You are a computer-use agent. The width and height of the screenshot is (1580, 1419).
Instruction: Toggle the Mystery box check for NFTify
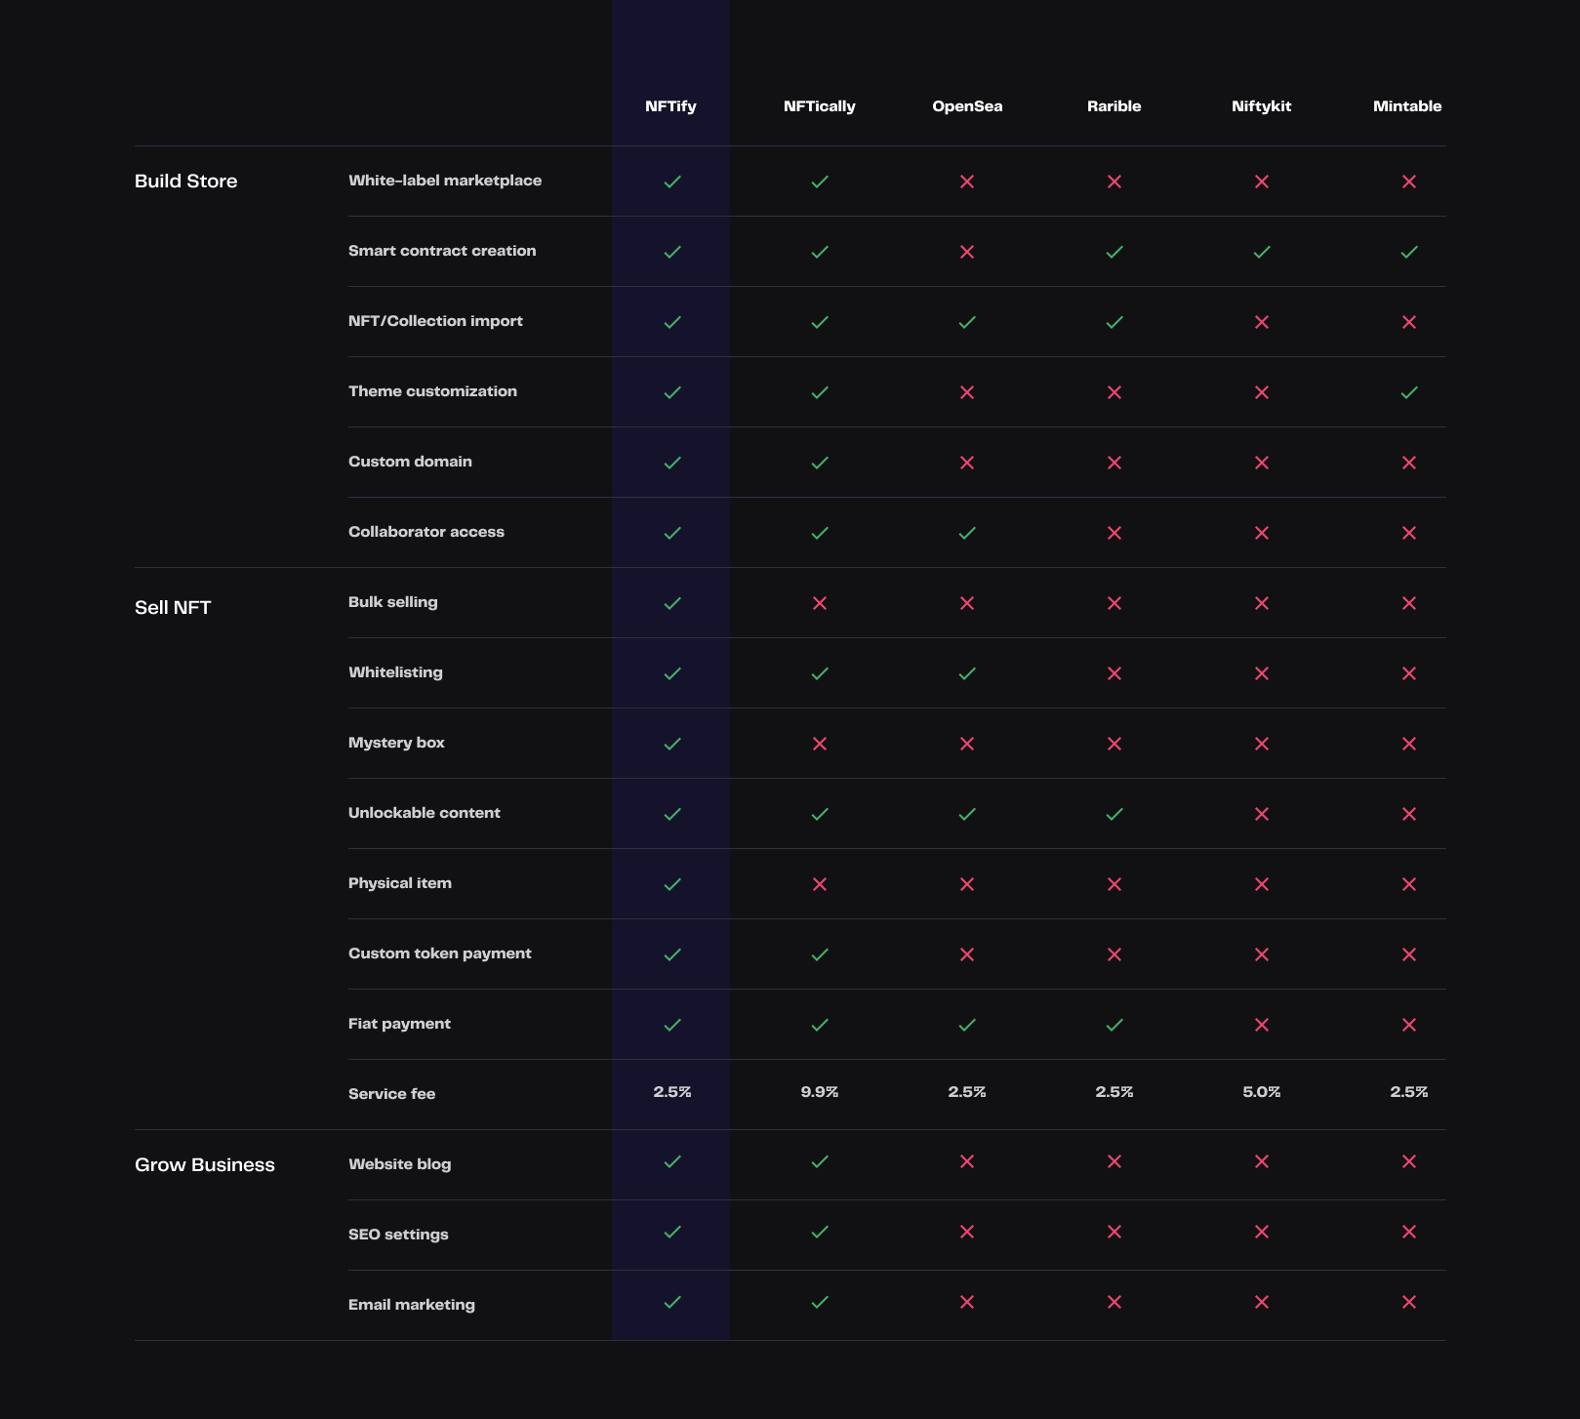coord(671,743)
